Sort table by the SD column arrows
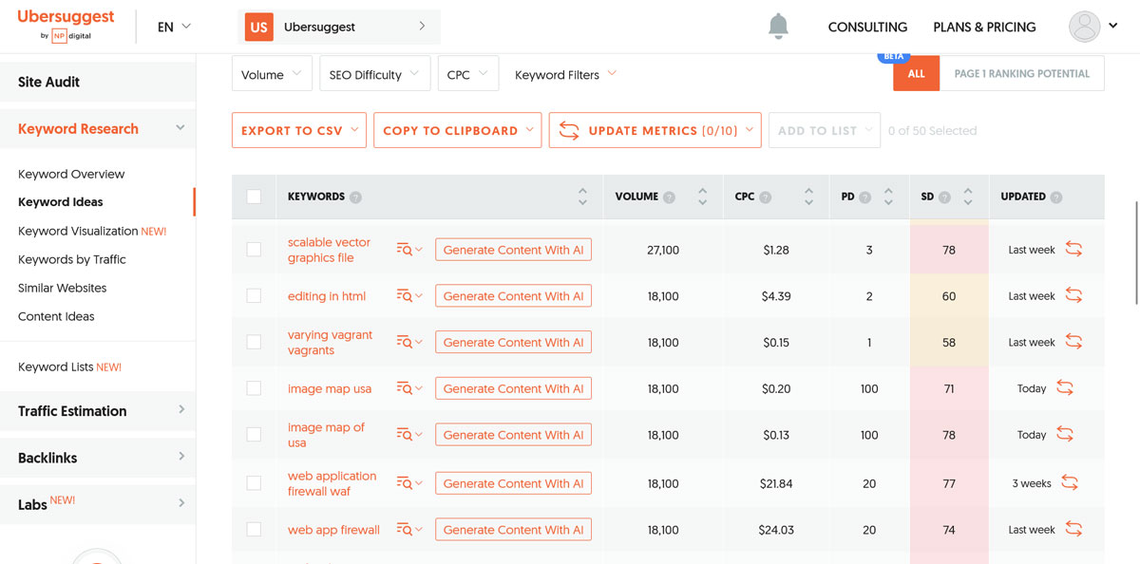The image size is (1140, 564). tap(967, 197)
